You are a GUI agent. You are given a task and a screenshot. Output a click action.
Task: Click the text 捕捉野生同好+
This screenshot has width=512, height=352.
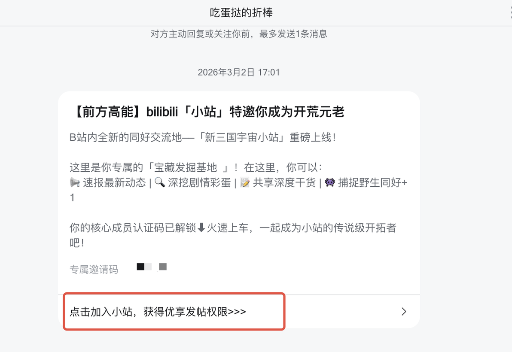(x=372, y=182)
